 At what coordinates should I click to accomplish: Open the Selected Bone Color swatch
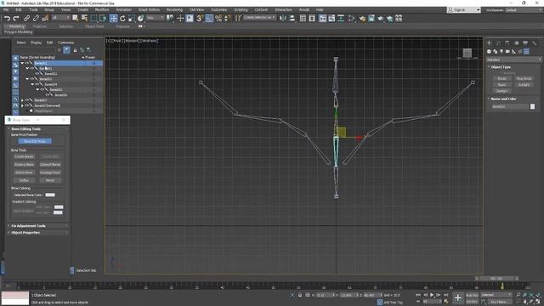pyautogui.click(x=50, y=195)
